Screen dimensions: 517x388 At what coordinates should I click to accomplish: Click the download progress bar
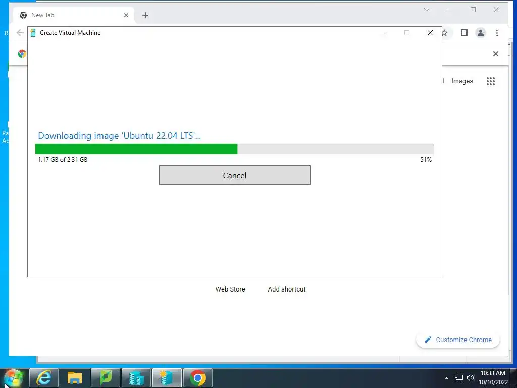coord(234,149)
